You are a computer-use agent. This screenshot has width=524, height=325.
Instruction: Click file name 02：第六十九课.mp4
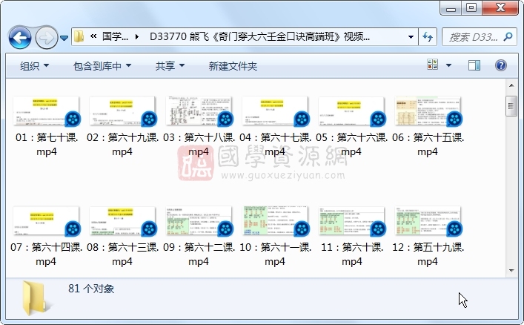pyautogui.click(x=122, y=144)
